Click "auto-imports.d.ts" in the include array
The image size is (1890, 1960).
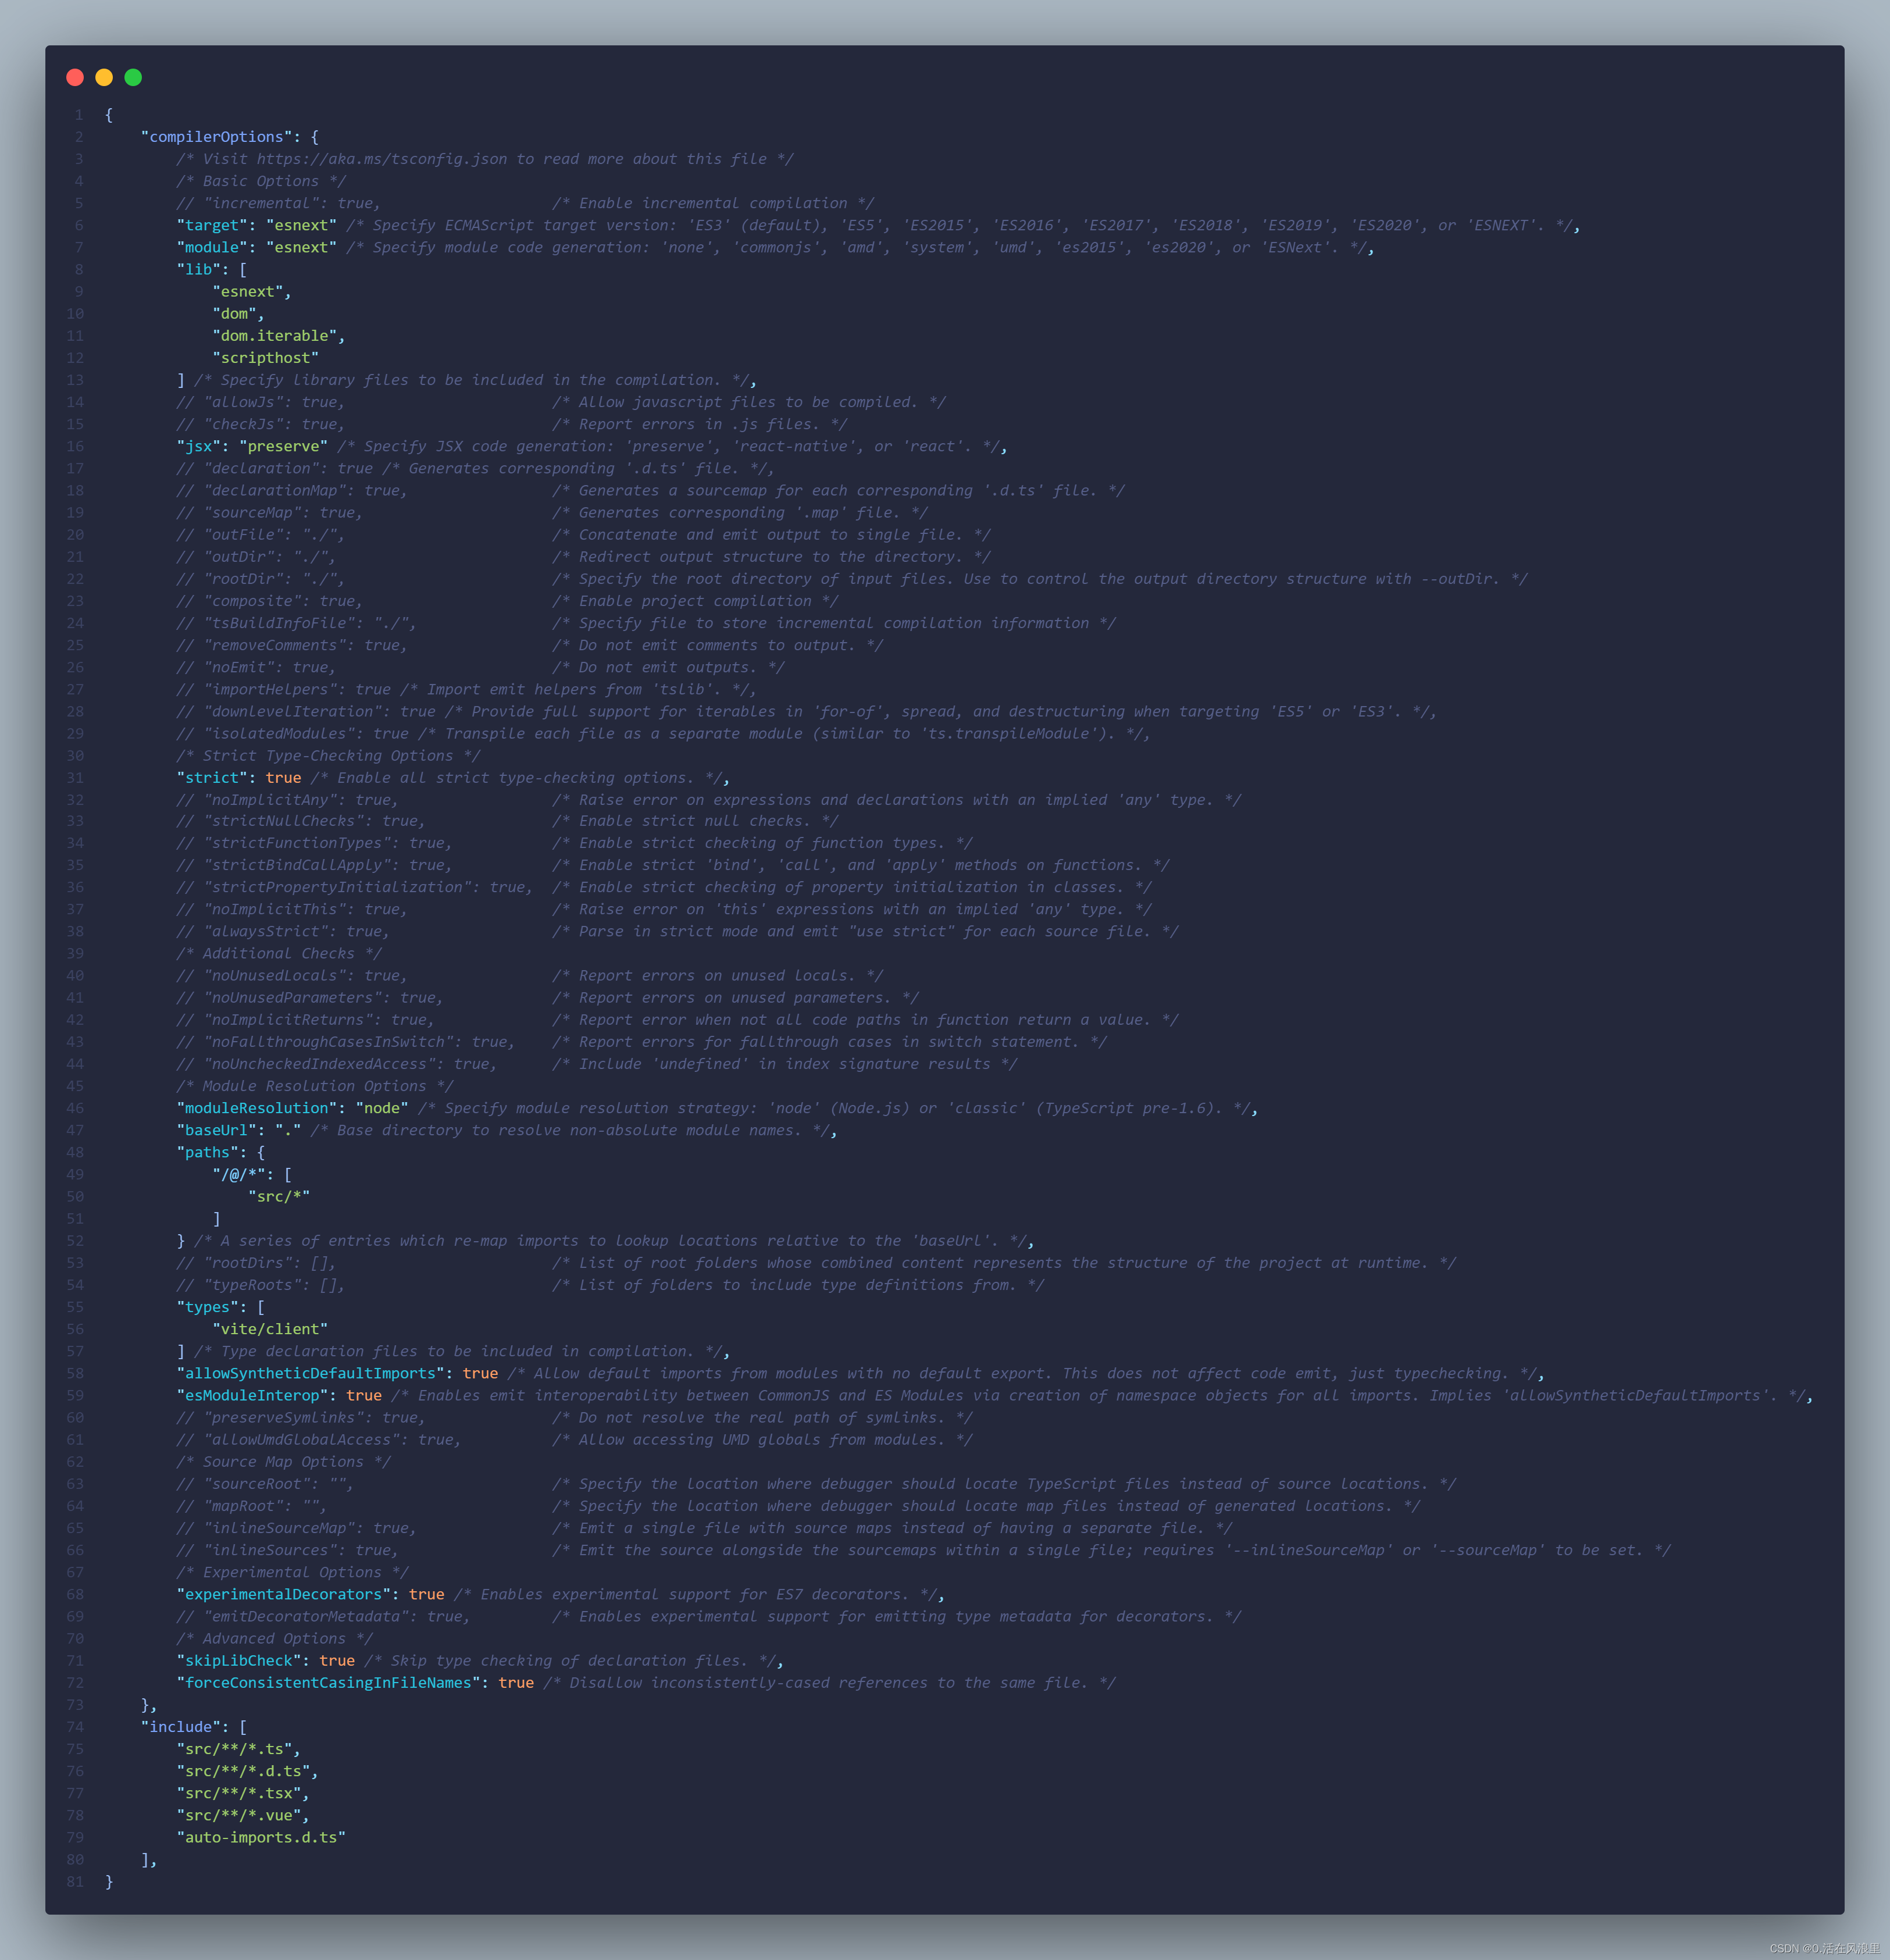261,1837
